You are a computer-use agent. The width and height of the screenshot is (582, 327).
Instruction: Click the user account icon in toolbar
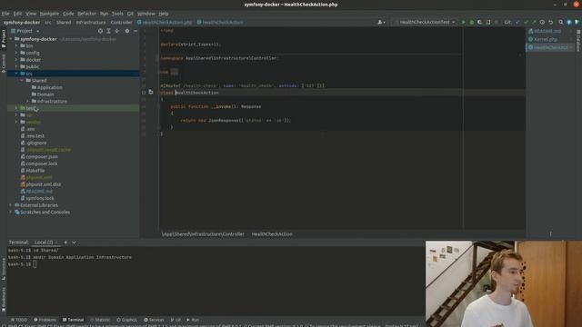381,22
